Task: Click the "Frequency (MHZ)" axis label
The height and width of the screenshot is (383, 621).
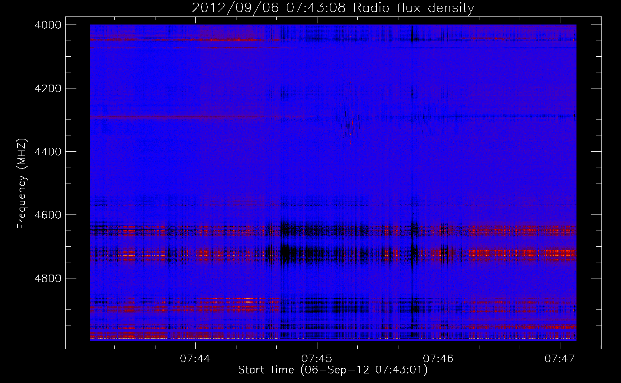Action: pos(22,184)
